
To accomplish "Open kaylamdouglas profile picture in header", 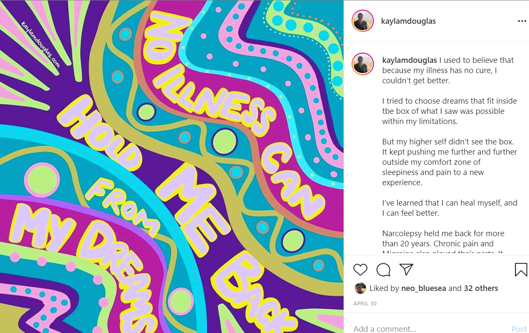I will pos(363,21).
